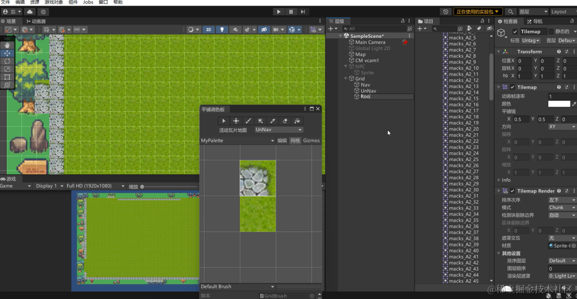Select the paintbrush tool in Tile Palette
577x299 pixels.
click(248, 121)
